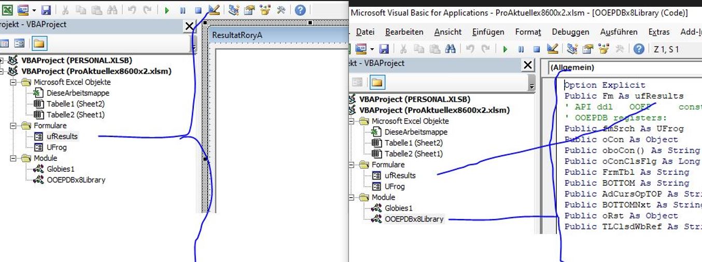Viewport: 702px width, 262px height.
Task: Click the ResultatRoryA userform title bar
Action: (x=277, y=35)
